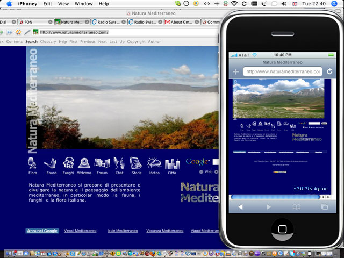The image size is (344, 258).
Task: Tap the plus icon in iPhone Safari
Action: coord(235,71)
